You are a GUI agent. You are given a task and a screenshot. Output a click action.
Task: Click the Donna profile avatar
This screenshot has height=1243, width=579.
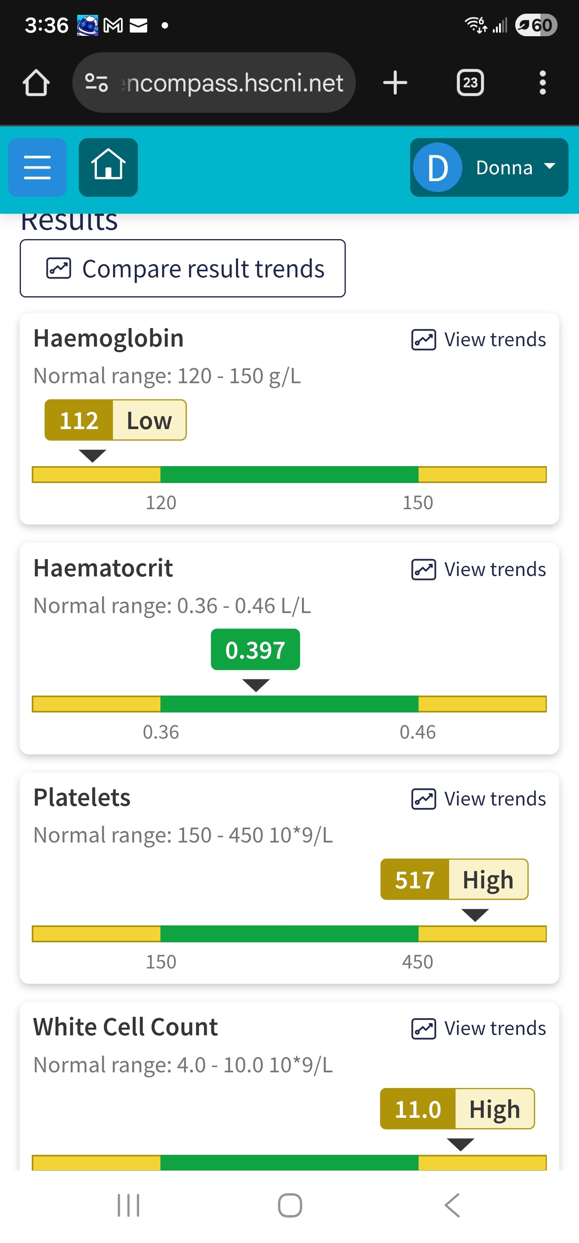click(x=437, y=167)
